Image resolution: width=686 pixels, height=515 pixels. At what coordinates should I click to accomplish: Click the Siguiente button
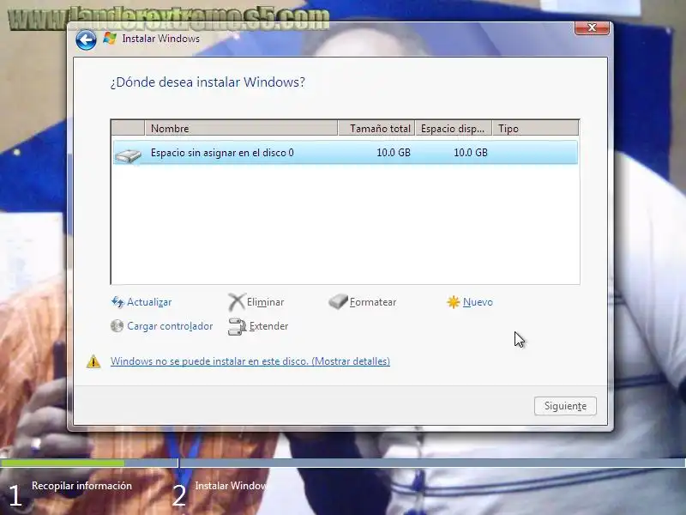565,406
